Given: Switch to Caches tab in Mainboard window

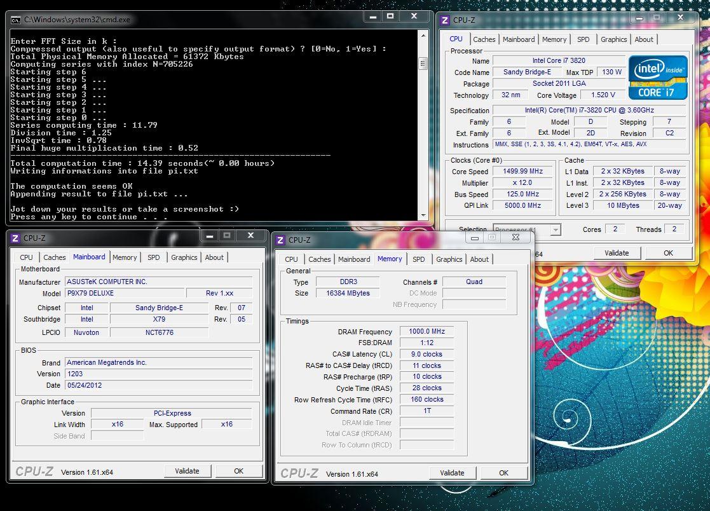Looking at the screenshot, I should tap(54, 257).
